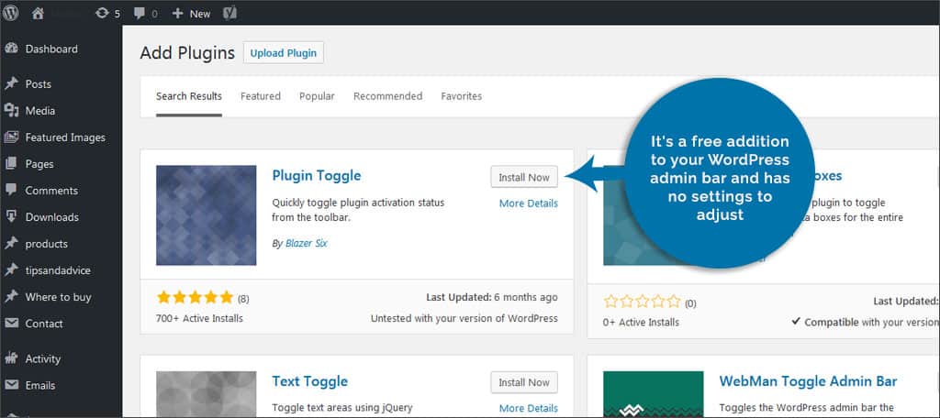Click the Plugin Toggle thumbnail image
Image resolution: width=940 pixels, height=418 pixels.
(207, 215)
